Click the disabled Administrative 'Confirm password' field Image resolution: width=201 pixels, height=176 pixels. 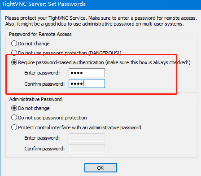[x=87, y=149]
